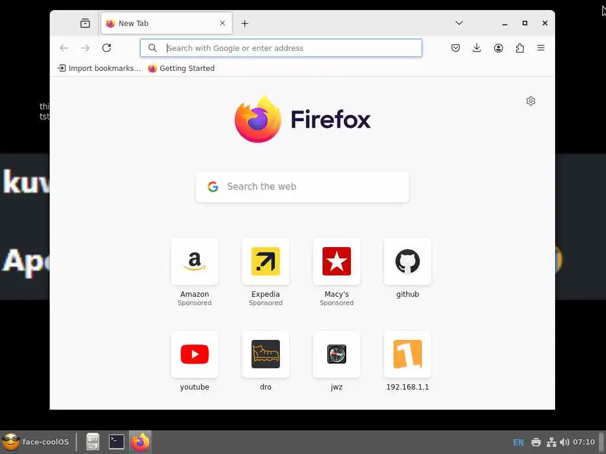Open the face-coolOS start menu
This screenshot has height=454, width=606.
[36, 442]
